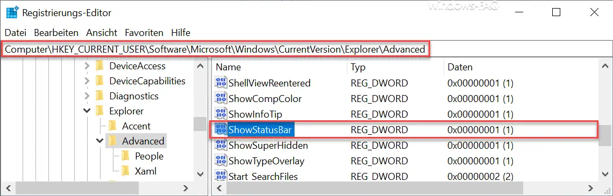The height and width of the screenshot is (196, 613).
Task: Collapse the Advanced tree node
Action: tap(100, 141)
